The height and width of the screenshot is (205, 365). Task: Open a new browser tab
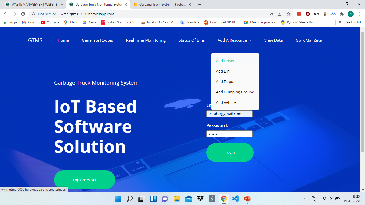coord(200,5)
